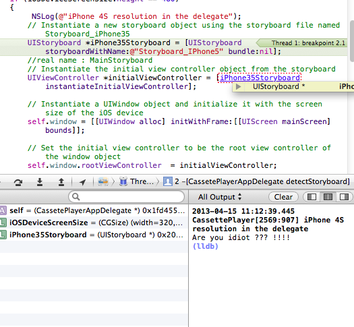This screenshot has height=327, width=354.
Task: Clear the console output
Action: click(x=283, y=197)
